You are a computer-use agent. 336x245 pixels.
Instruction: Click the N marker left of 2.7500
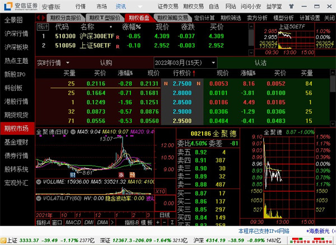(166, 83)
